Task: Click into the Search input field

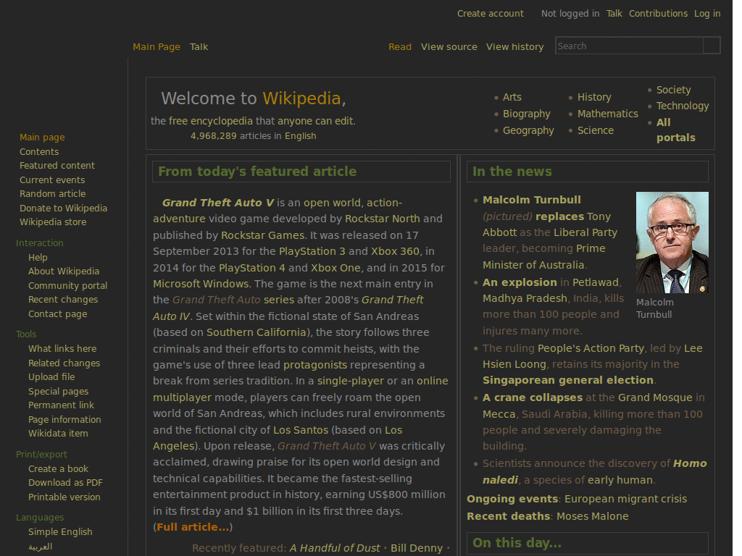Action: pyautogui.click(x=630, y=46)
